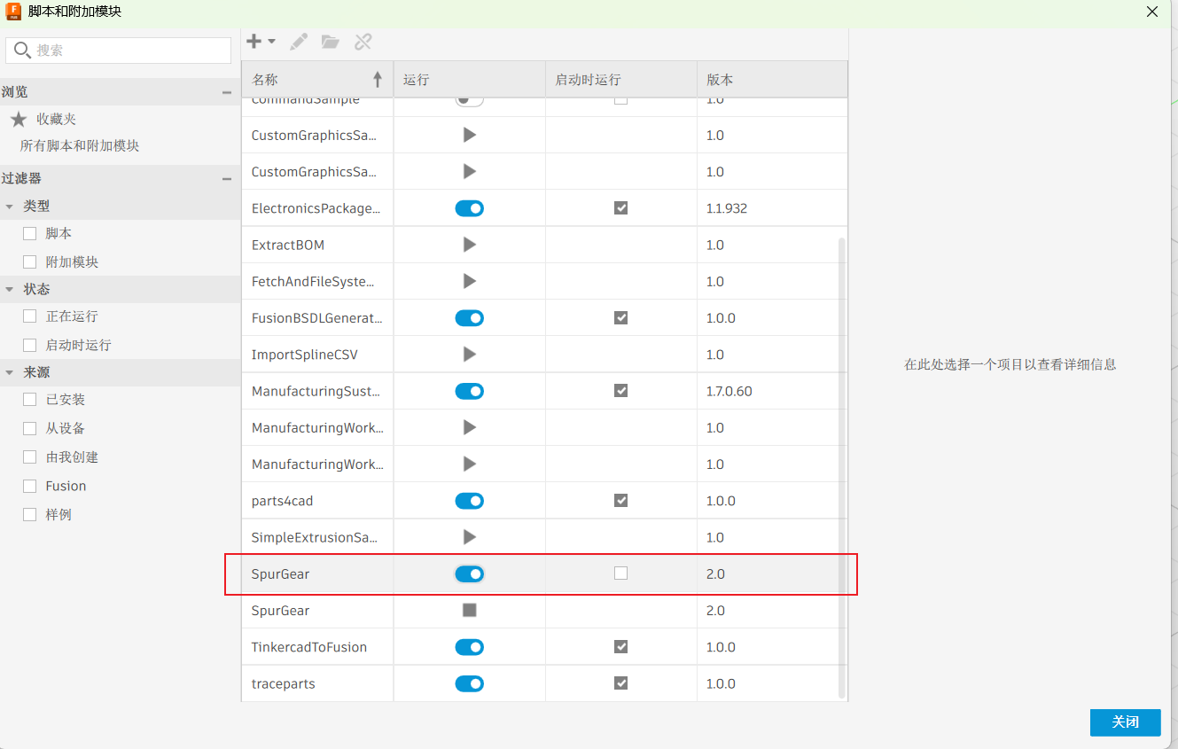
Task: Select the traceparts row name
Action: [284, 683]
